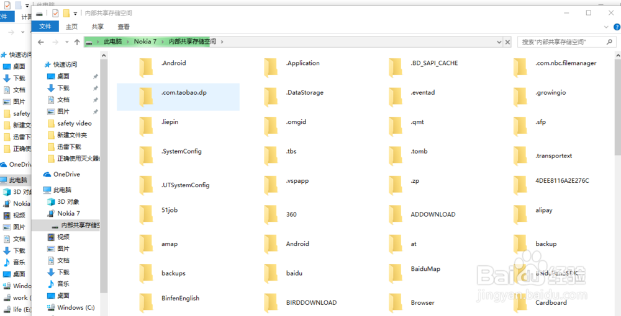Select 3D 对象 in the navigation pane
This screenshot has width=621, height=316.
coord(68,202)
